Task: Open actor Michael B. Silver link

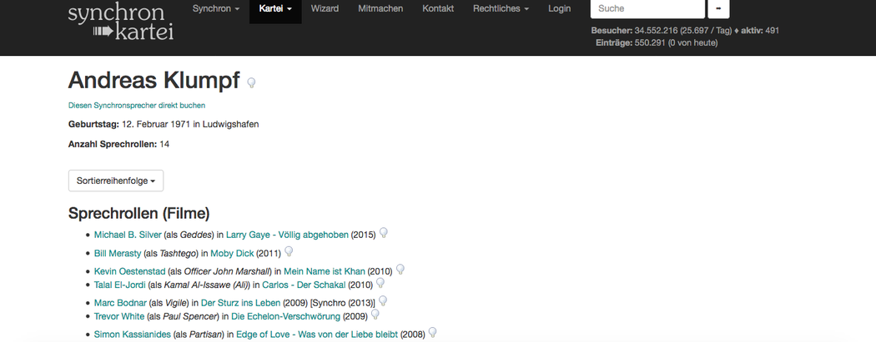Action: [128, 235]
